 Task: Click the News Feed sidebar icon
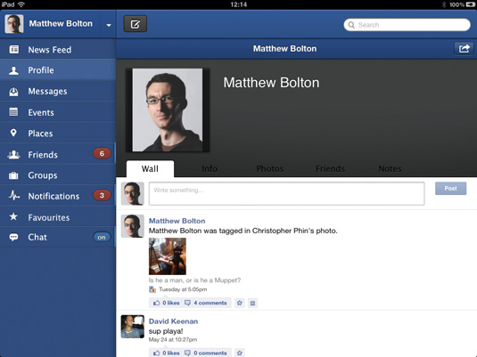click(x=14, y=49)
